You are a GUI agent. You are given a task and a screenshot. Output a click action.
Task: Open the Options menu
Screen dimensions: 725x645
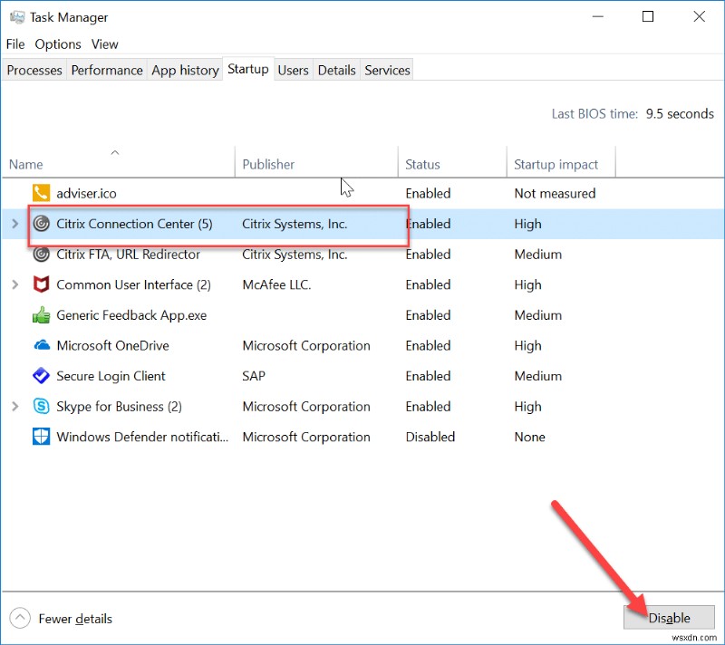click(57, 43)
